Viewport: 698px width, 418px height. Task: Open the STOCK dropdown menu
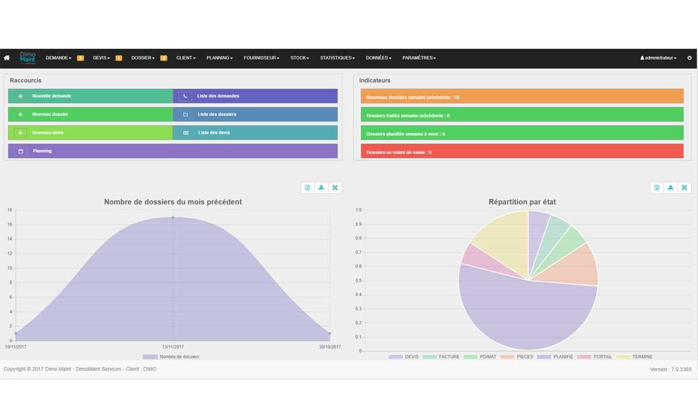point(300,58)
